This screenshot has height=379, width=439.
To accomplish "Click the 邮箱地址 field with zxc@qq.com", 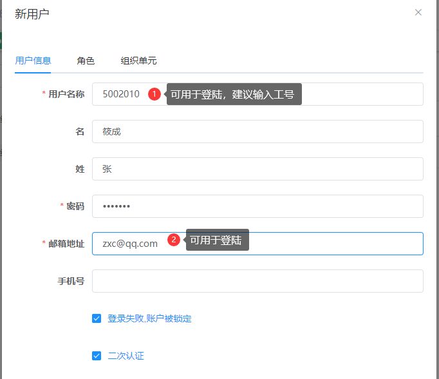I will [322, 244].
